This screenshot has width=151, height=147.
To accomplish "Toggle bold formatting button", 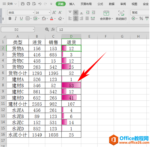I will tap(10, 18).
